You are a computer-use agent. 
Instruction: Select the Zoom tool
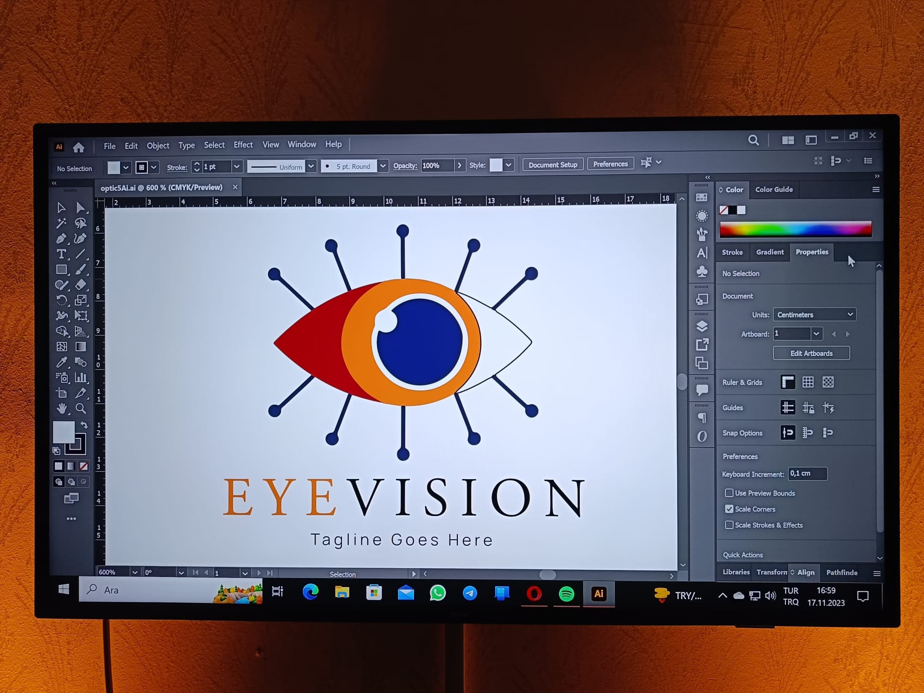81,408
